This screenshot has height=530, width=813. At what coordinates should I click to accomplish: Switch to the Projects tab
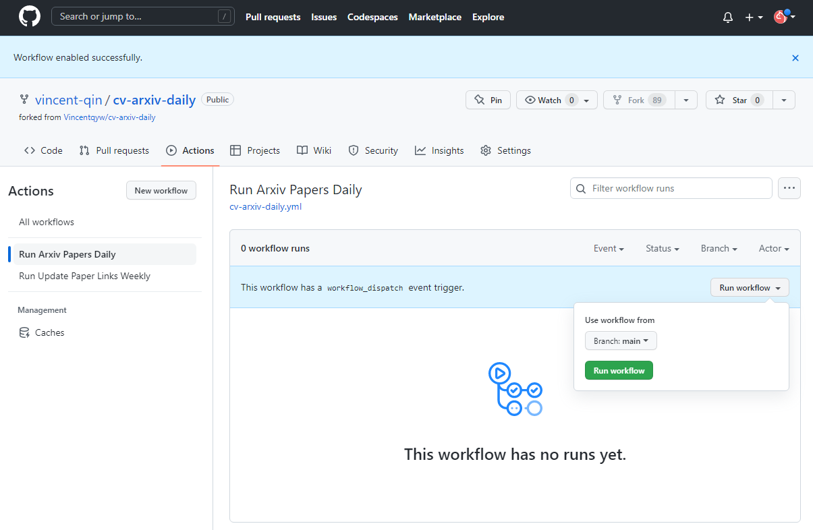click(x=255, y=150)
